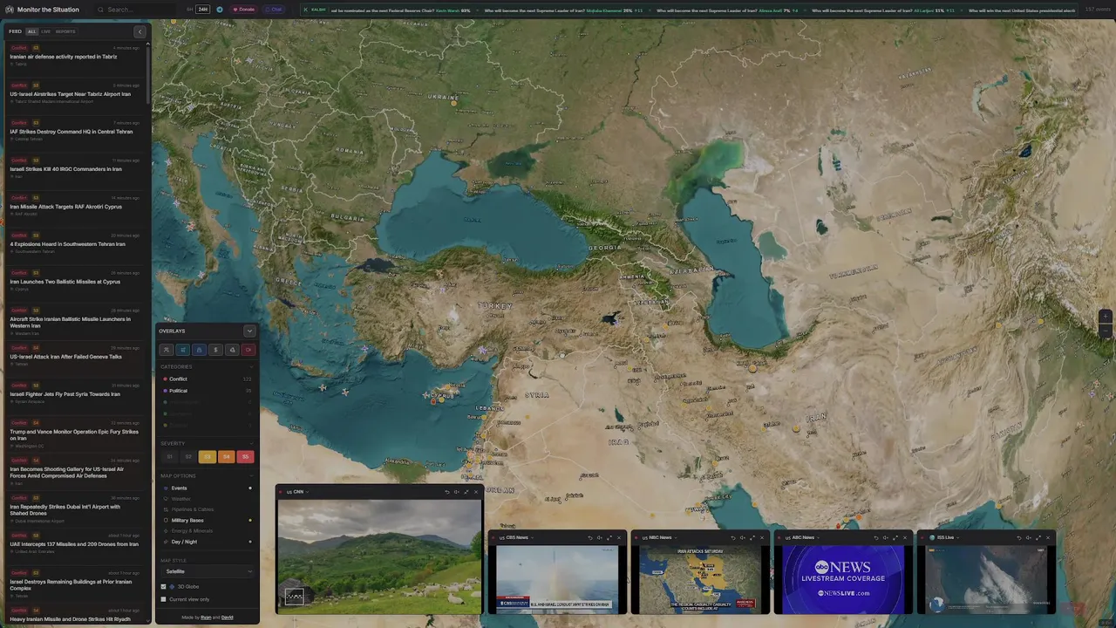Toggle the dollar sign overlay icon
The height and width of the screenshot is (628, 1116).
215,350
